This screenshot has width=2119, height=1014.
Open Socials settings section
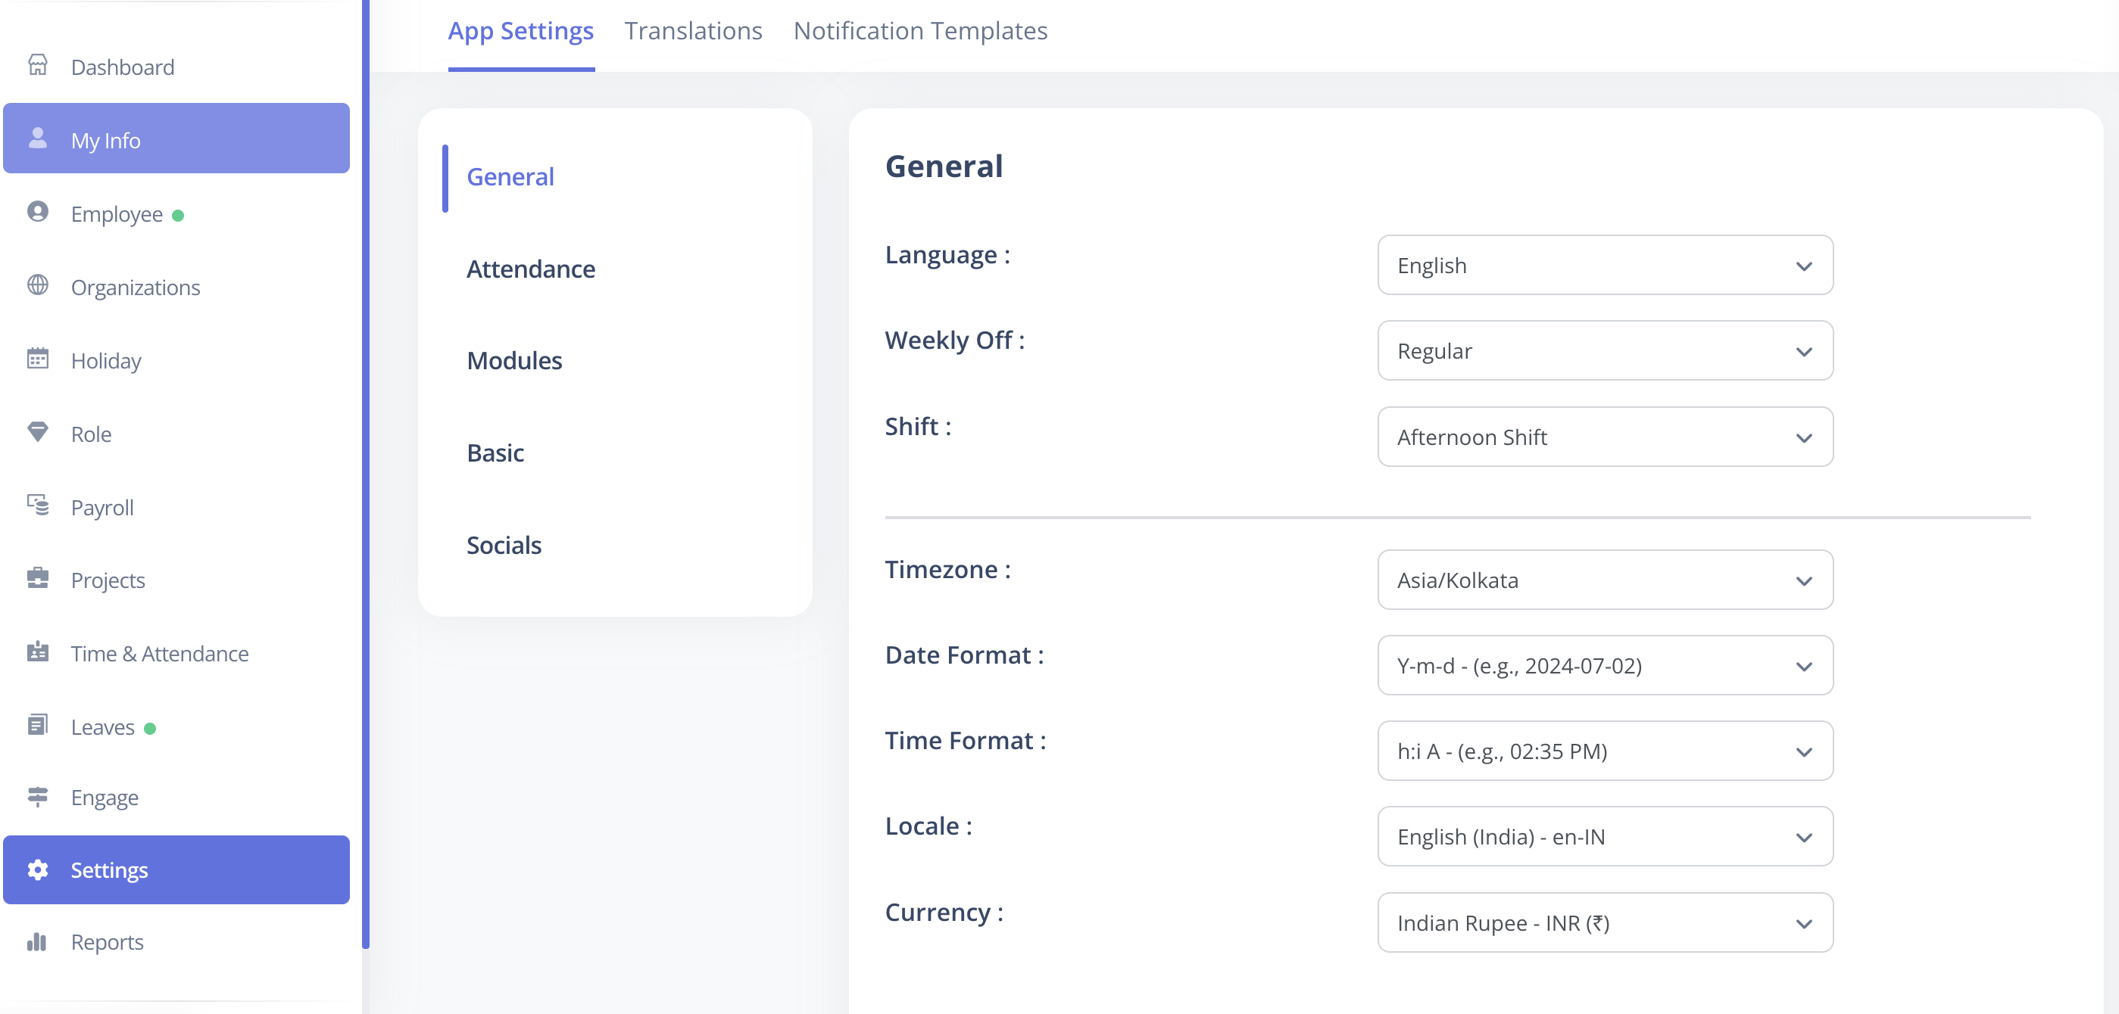[x=504, y=545]
